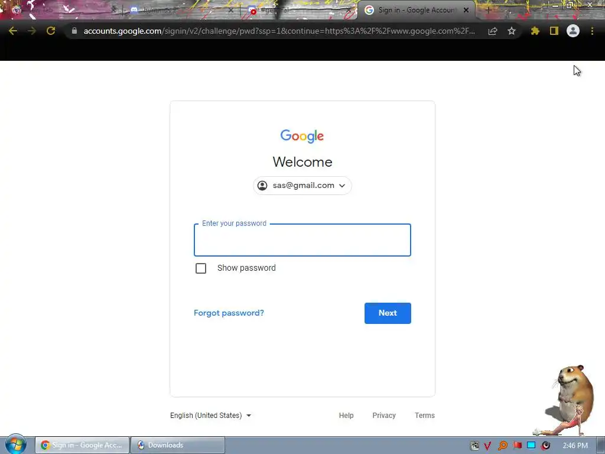Open the side panel icon
Screen dimensions: 605x454
click(x=554, y=31)
